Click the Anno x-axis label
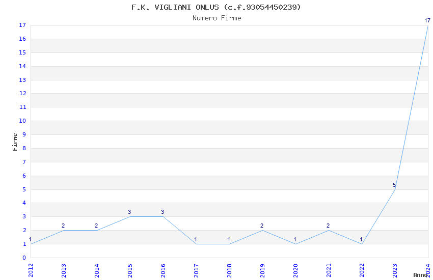This screenshot has width=433, height=280. tap(420, 275)
